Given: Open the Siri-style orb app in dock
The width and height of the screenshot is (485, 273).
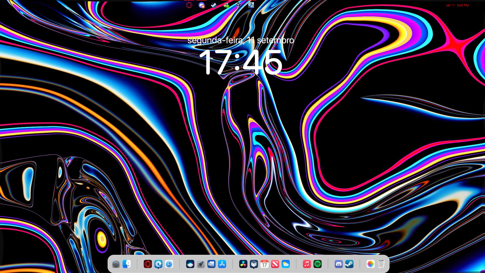Looking at the screenshot, I should pos(190,264).
